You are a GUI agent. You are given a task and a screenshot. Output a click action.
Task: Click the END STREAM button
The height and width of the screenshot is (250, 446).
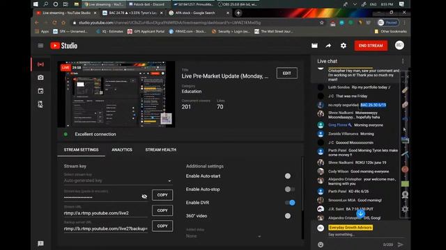[x=371, y=45]
